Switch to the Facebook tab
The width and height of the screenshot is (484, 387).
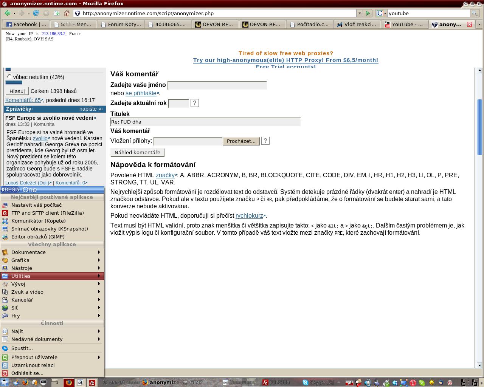pos(26,24)
